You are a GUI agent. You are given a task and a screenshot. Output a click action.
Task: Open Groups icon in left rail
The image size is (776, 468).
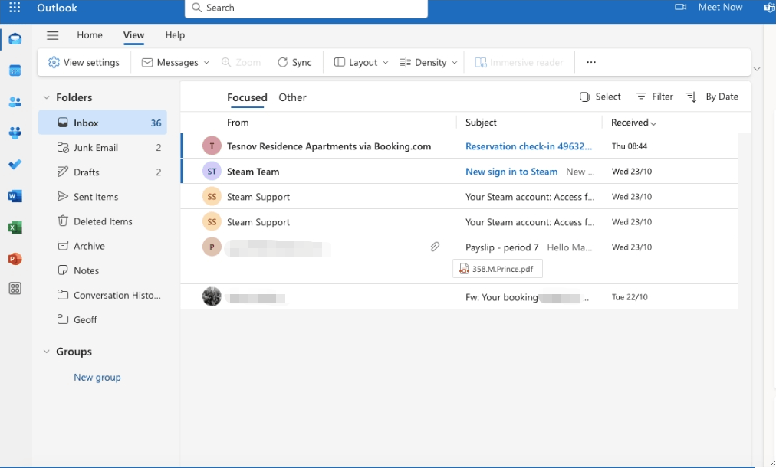tap(15, 133)
